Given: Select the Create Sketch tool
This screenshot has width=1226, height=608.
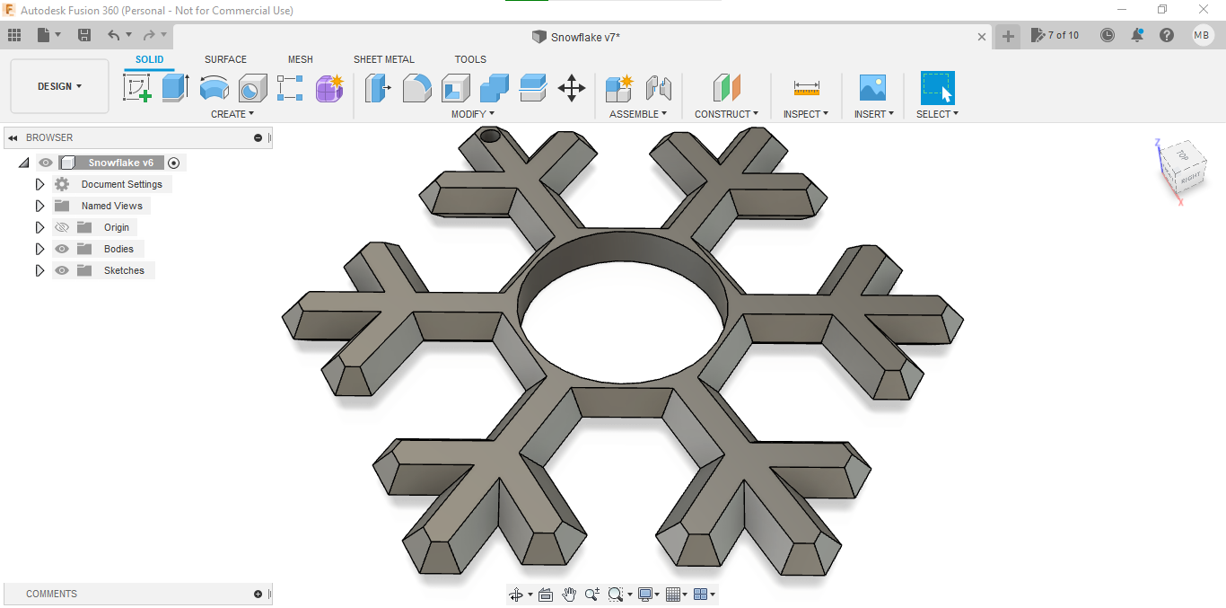Looking at the screenshot, I should (136, 88).
